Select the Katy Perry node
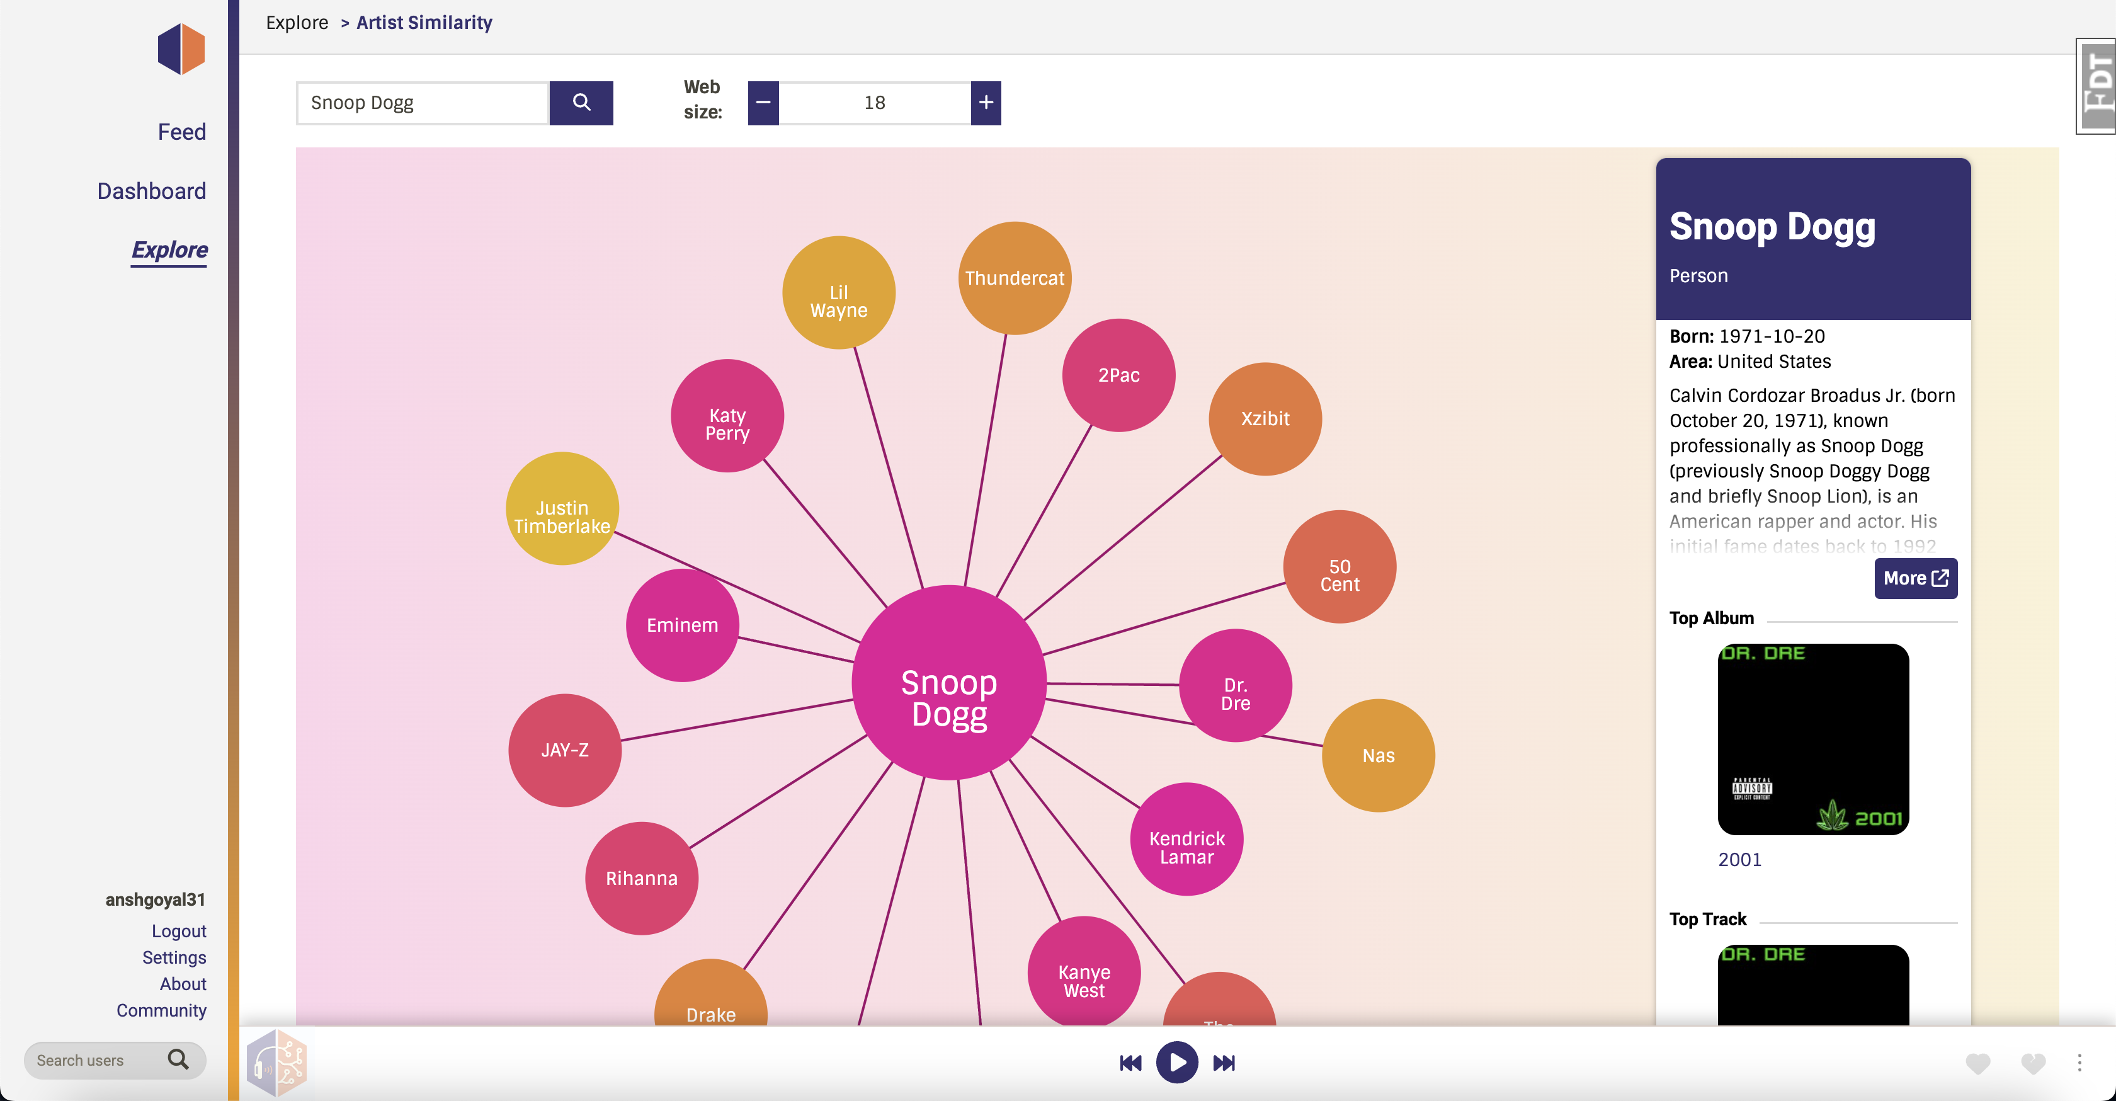This screenshot has height=1101, width=2116. [727, 415]
